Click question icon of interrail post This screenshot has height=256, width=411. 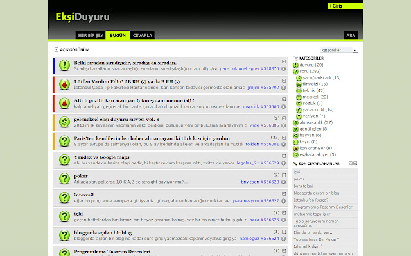[x=64, y=198]
